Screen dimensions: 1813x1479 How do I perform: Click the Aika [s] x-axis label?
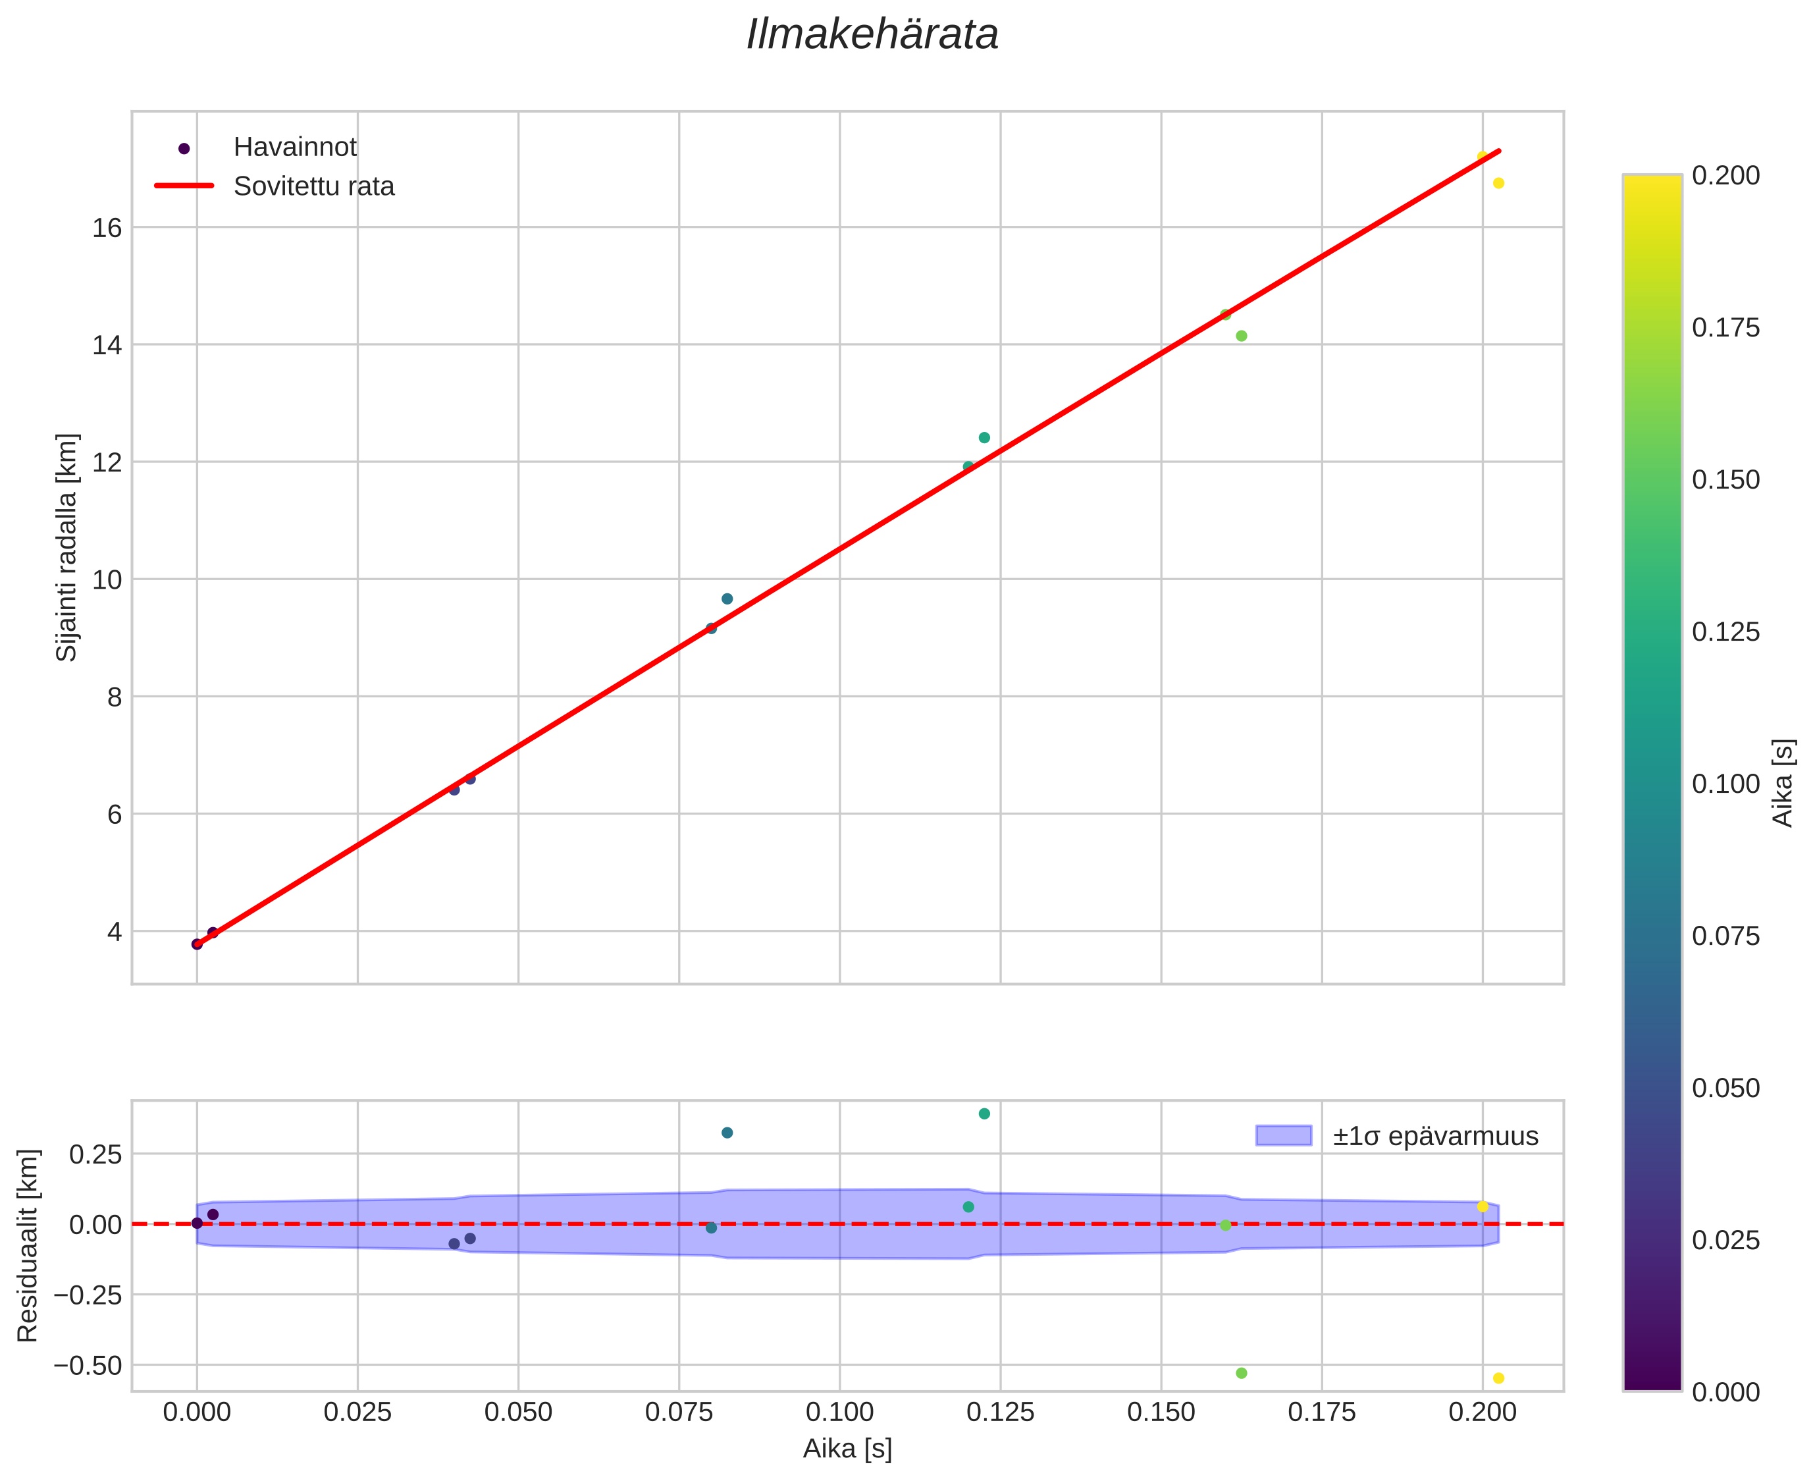pos(847,1449)
